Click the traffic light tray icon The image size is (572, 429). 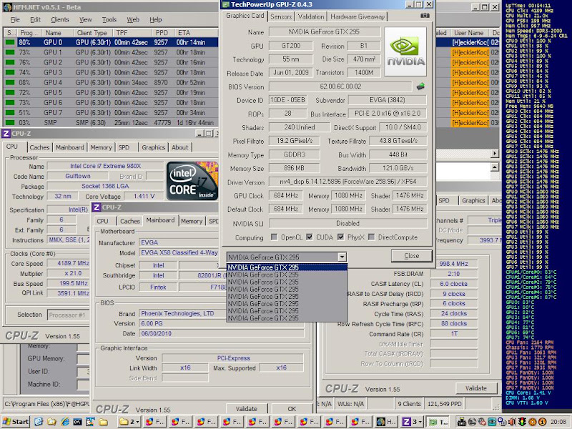point(522,422)
